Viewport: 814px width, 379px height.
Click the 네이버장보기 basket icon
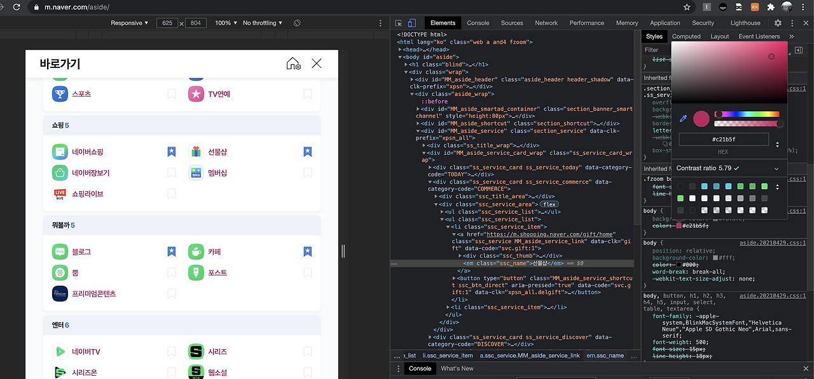pyautogui.click(x=60, y=173)
